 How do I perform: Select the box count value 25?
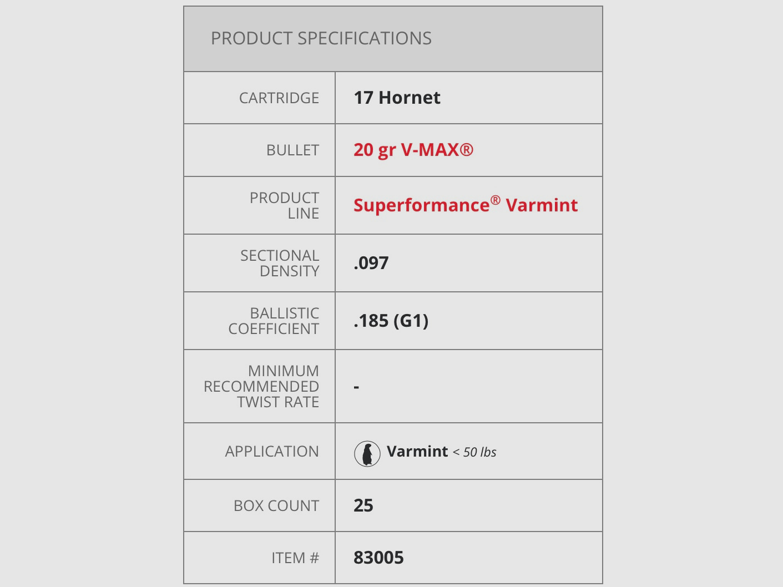click(363, 505)
